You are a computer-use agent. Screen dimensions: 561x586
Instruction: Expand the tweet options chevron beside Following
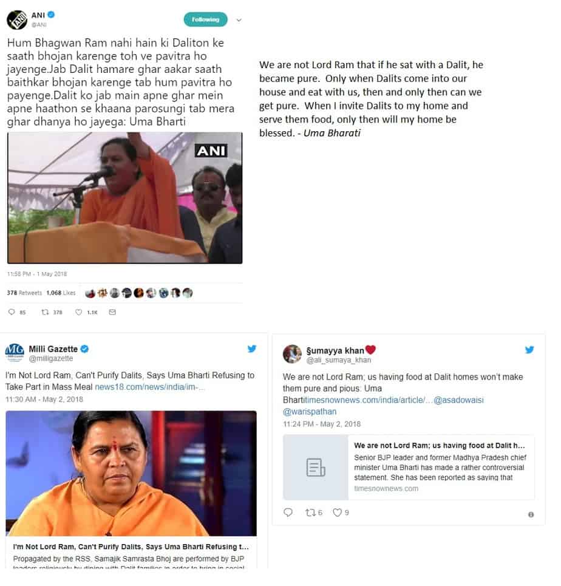coord(239,20)
